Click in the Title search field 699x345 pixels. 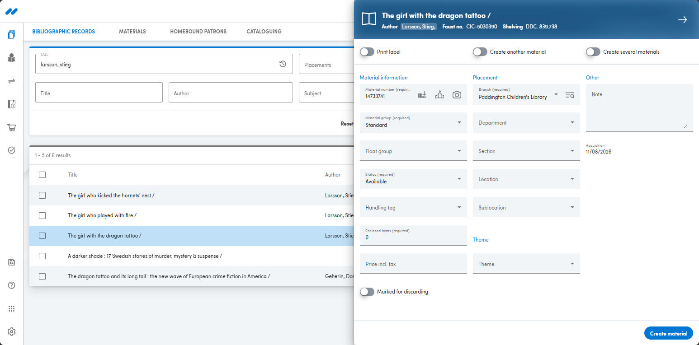click(x=99, y=93)
